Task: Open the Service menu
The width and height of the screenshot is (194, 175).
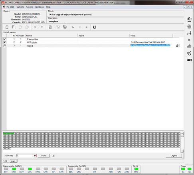Action: pos(30,7)
